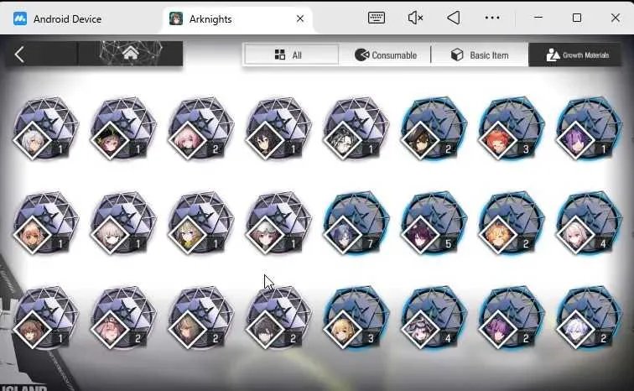Select bottom-row blue token, white-haired operator, count 2

pos(589,318)
